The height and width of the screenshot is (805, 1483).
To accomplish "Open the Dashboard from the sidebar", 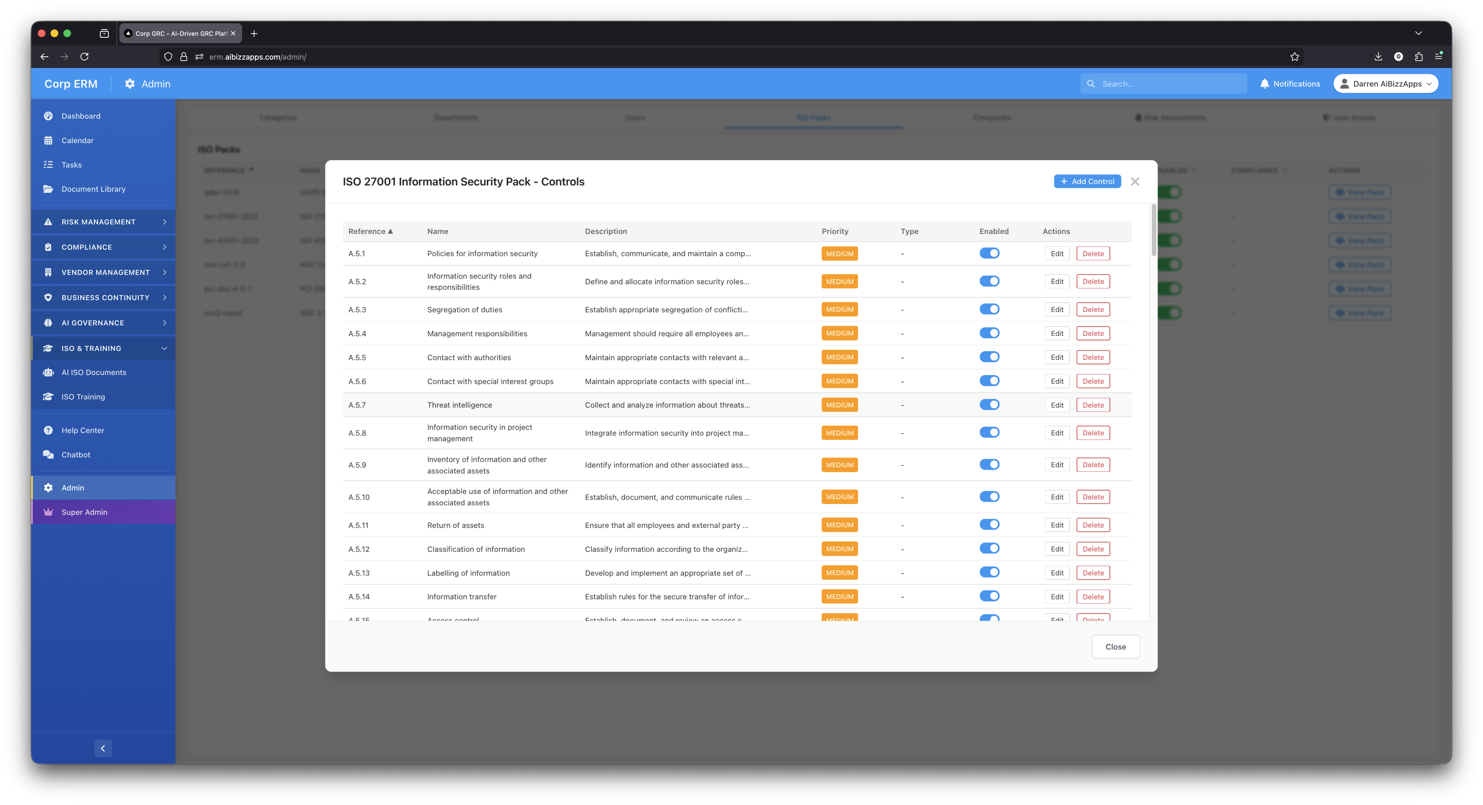I will coord(81,116).
